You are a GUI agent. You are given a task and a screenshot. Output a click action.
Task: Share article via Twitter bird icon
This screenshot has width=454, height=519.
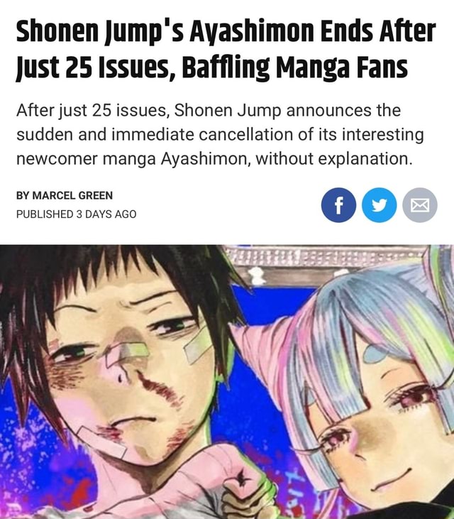click(380, 205)
